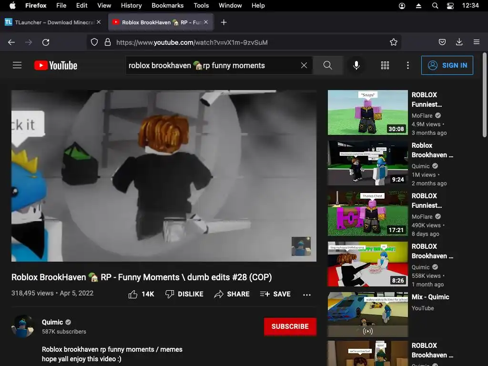Open the Quimic channel avatar
The image size is (488, 366).
tap(23, 326)
